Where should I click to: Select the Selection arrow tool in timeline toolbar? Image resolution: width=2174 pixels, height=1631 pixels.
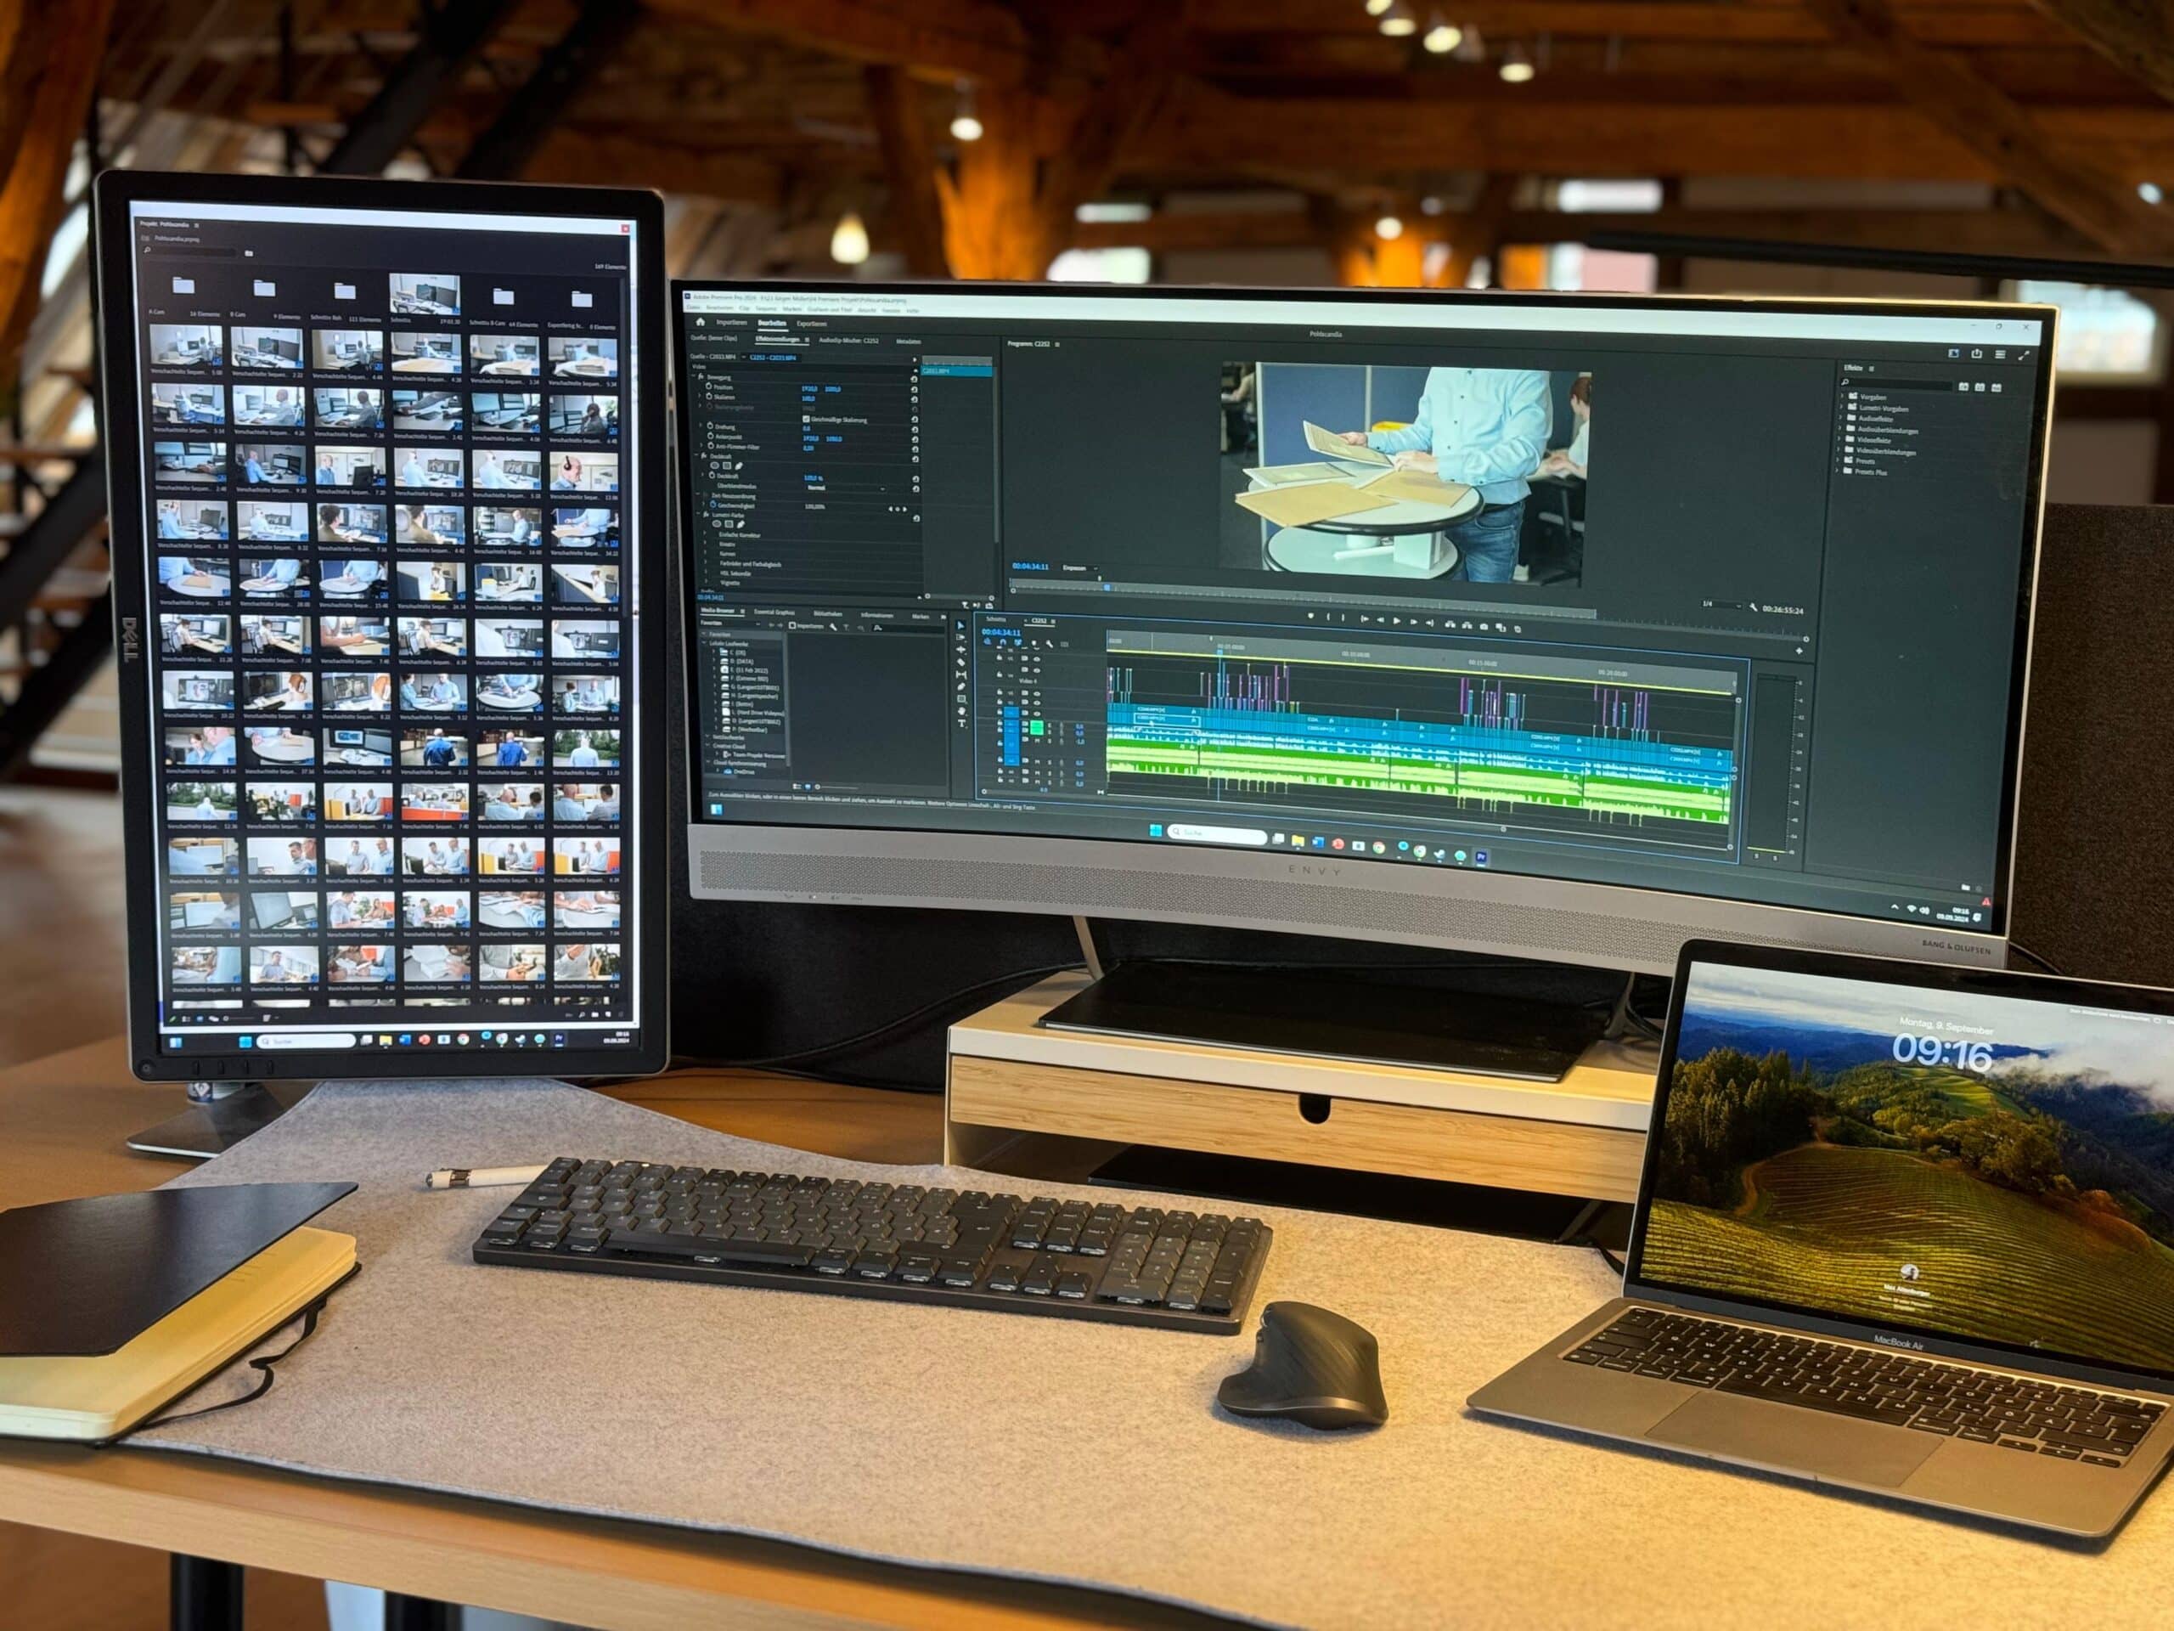[961, 626]
